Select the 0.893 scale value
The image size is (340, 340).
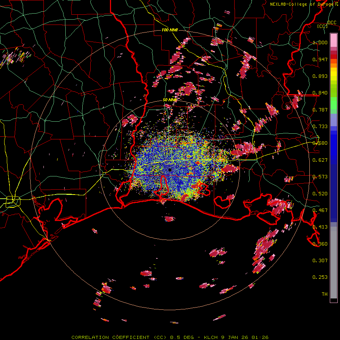[320, 76]
